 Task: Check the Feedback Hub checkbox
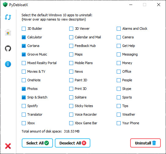point(71,46)
